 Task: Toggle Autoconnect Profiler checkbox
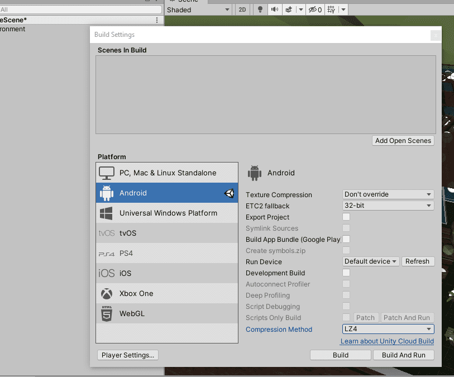pos(346,284)
